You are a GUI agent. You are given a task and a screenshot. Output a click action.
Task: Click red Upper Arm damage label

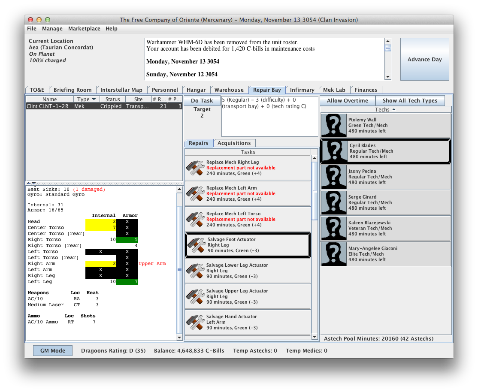[152, 264]
